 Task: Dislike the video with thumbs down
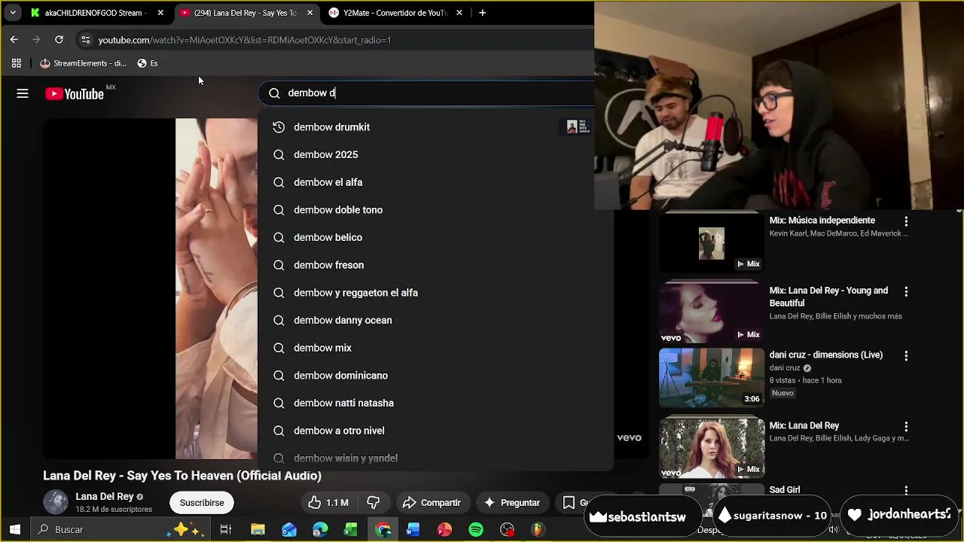[374, 503]
